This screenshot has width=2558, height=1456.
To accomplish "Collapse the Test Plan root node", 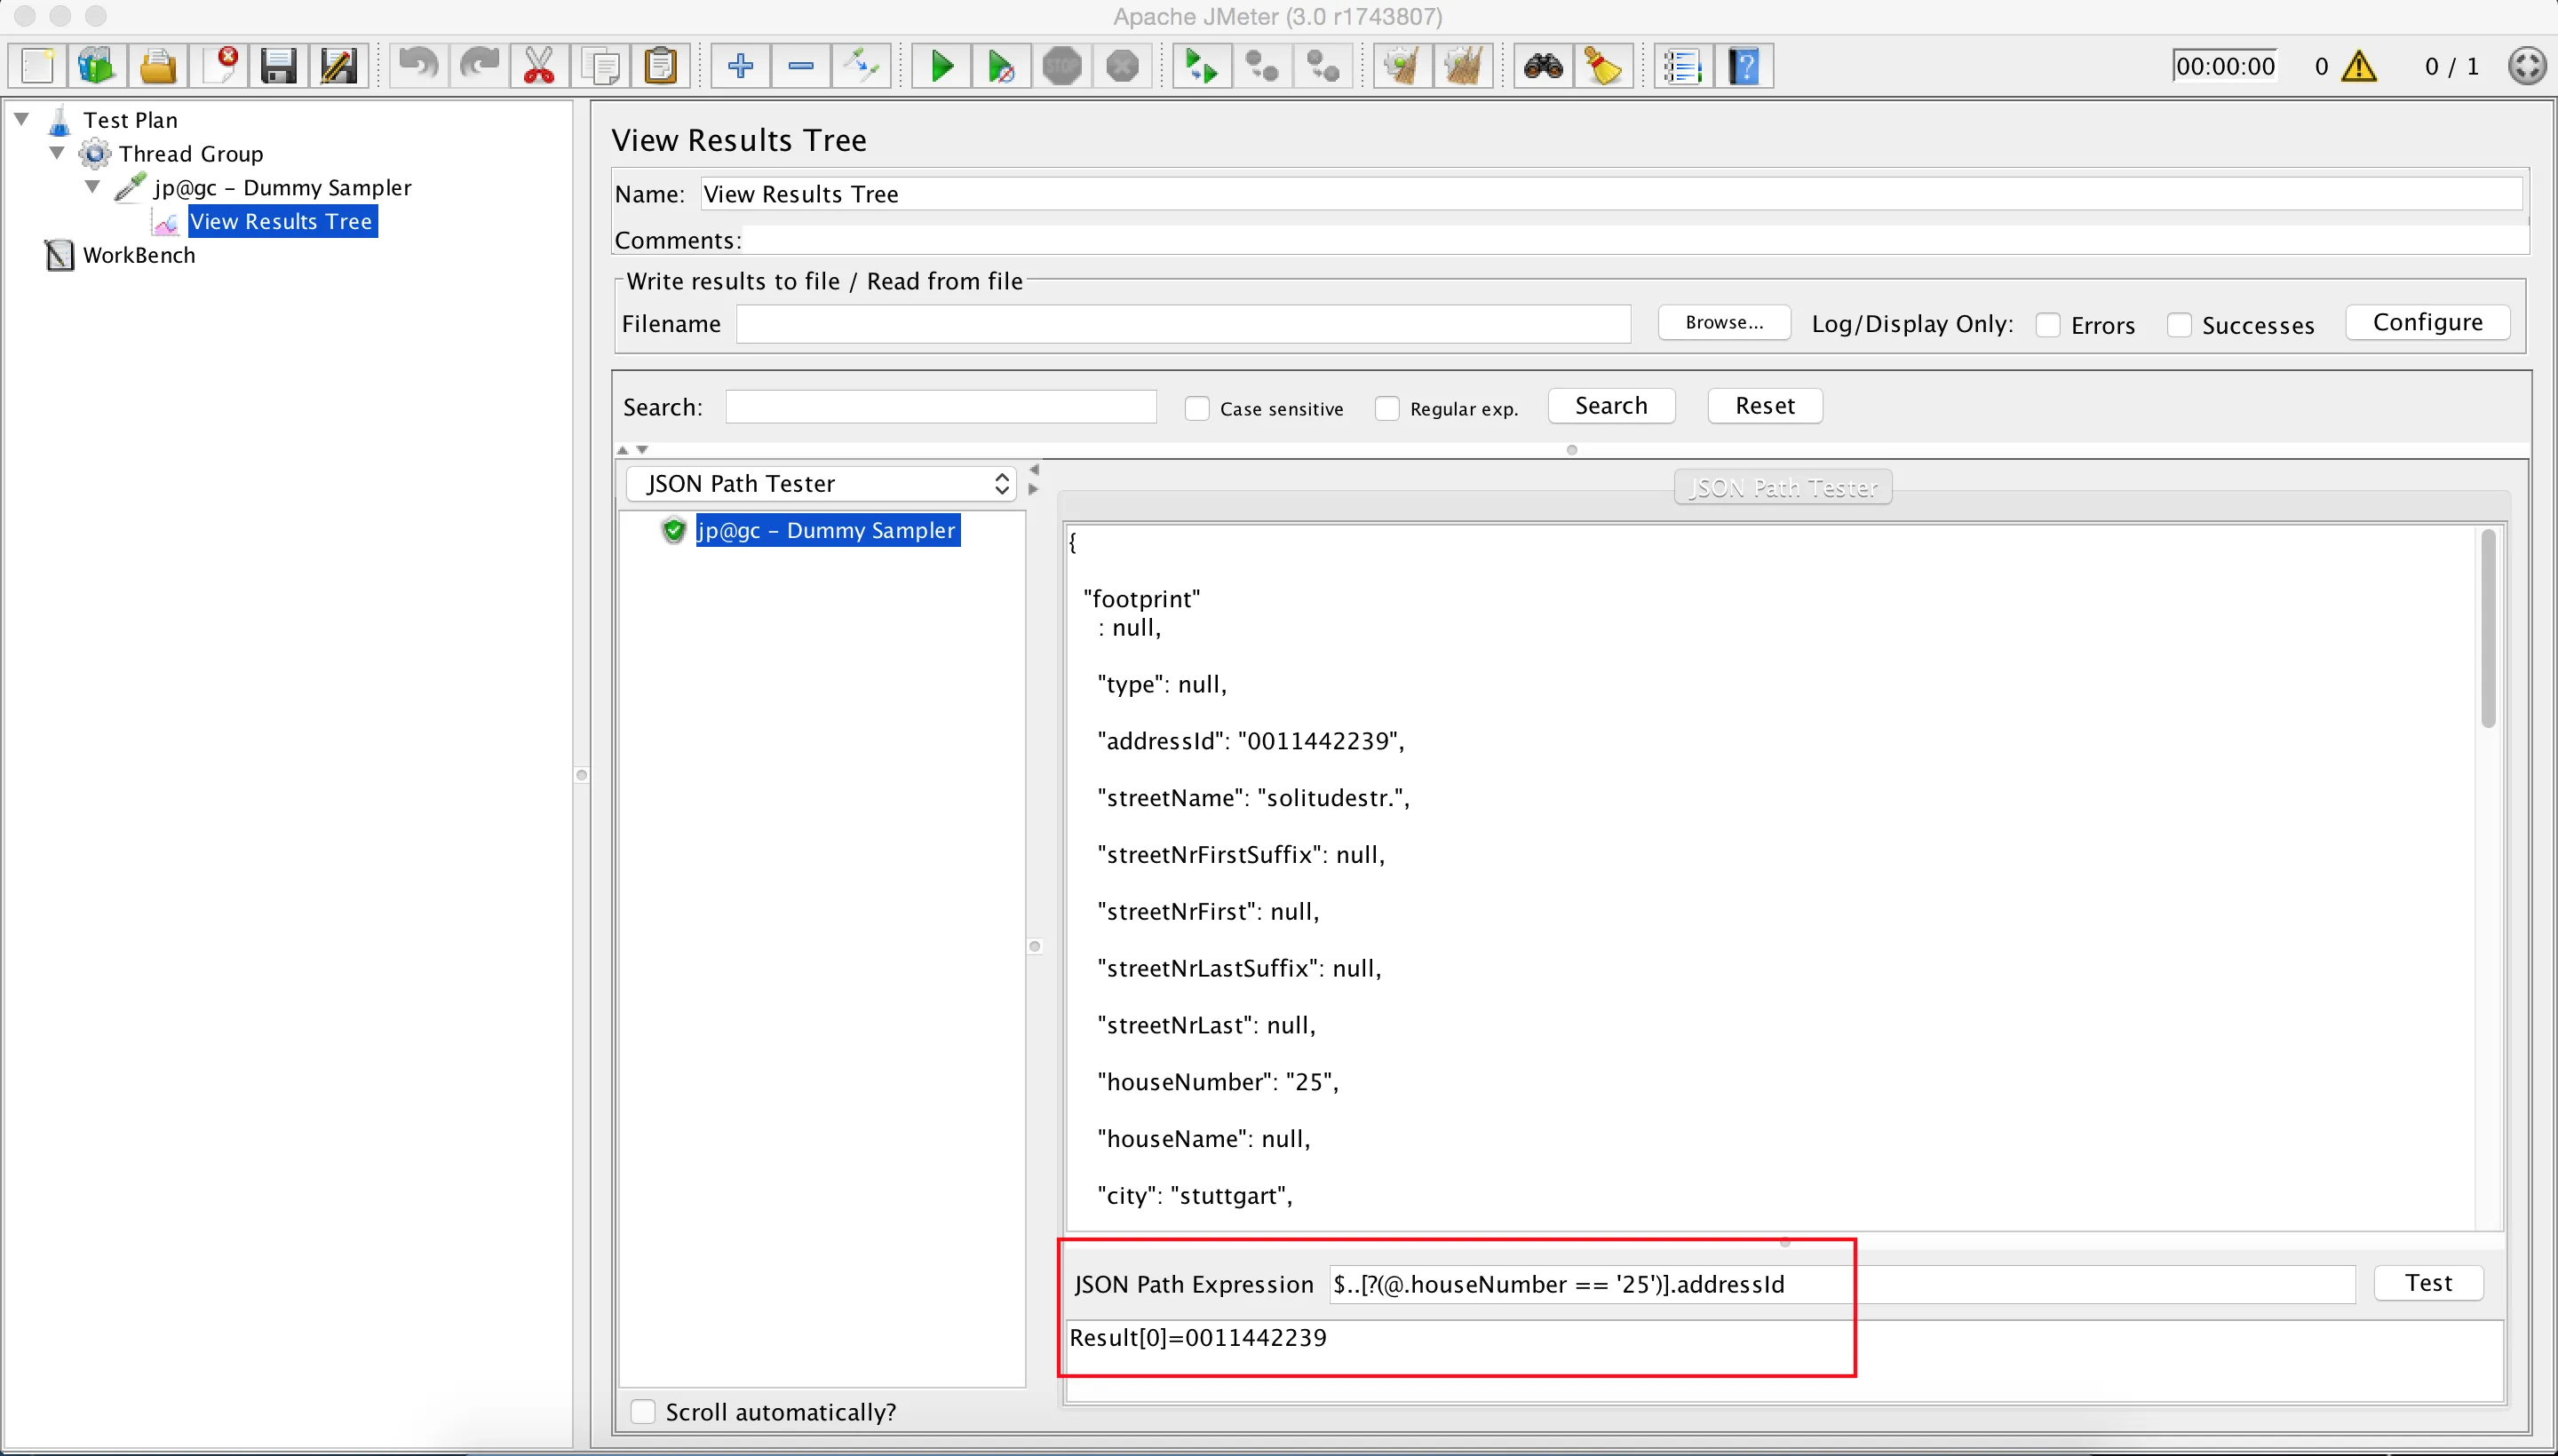I will (x=21, y=119).
